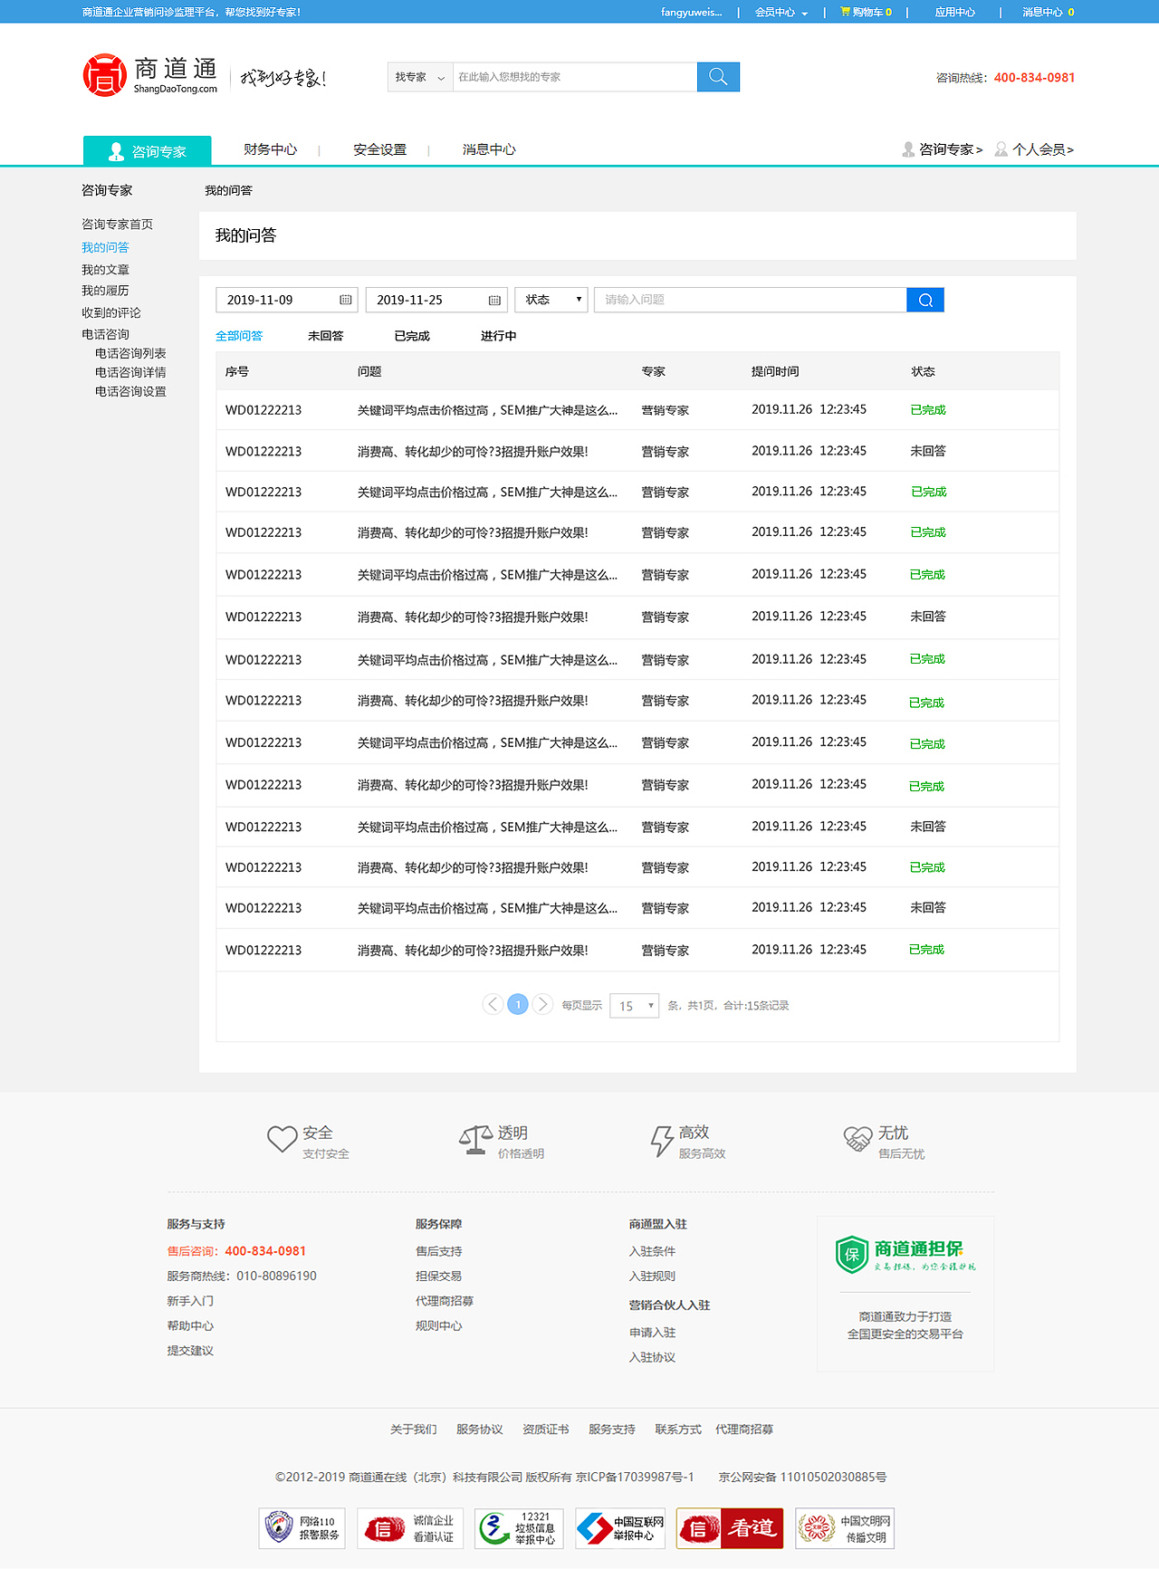Screen dimensions: 1159x1569
Task: Open 资质证书 footer link
Action: [546, 1430]
